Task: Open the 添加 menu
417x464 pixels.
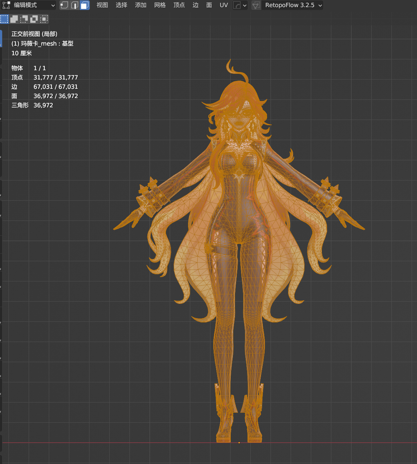Action: [x=141, y=5]
